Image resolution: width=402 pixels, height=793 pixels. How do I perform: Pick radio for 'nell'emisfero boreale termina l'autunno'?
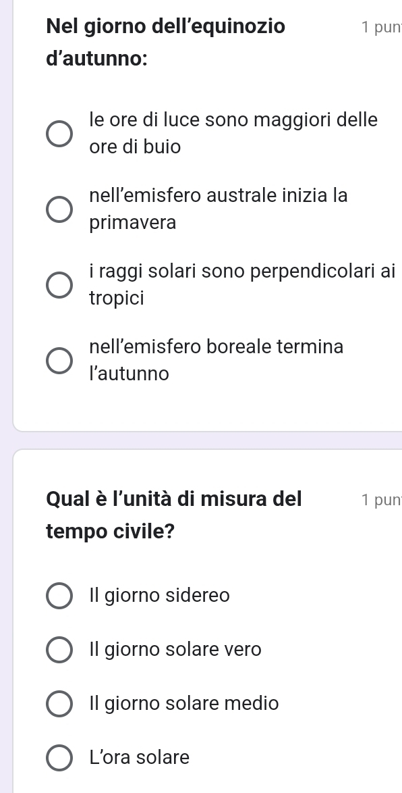click(x=59, y=361)
